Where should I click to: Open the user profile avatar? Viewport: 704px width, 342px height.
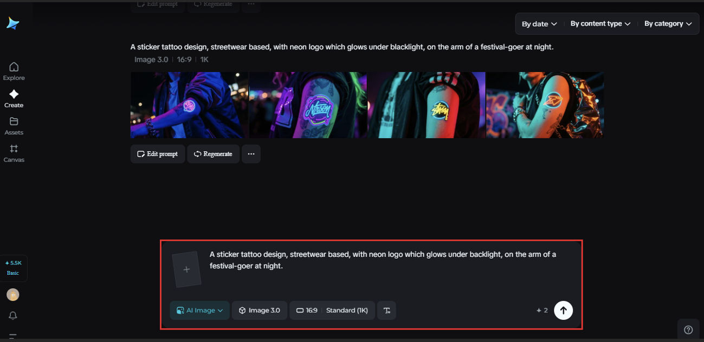coord(13,294)
